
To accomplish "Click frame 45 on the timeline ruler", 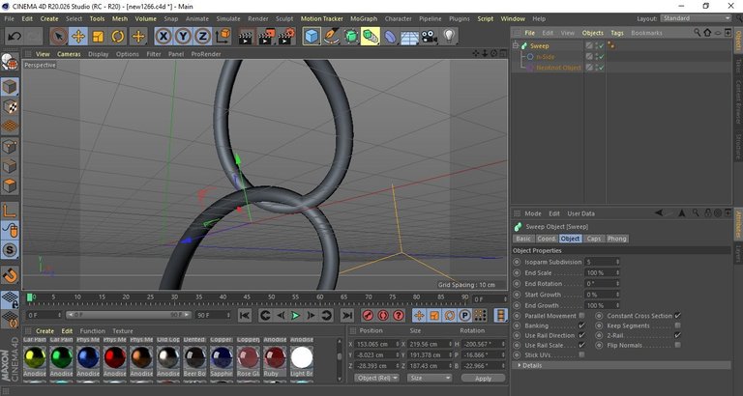I will tap(247, 299).
